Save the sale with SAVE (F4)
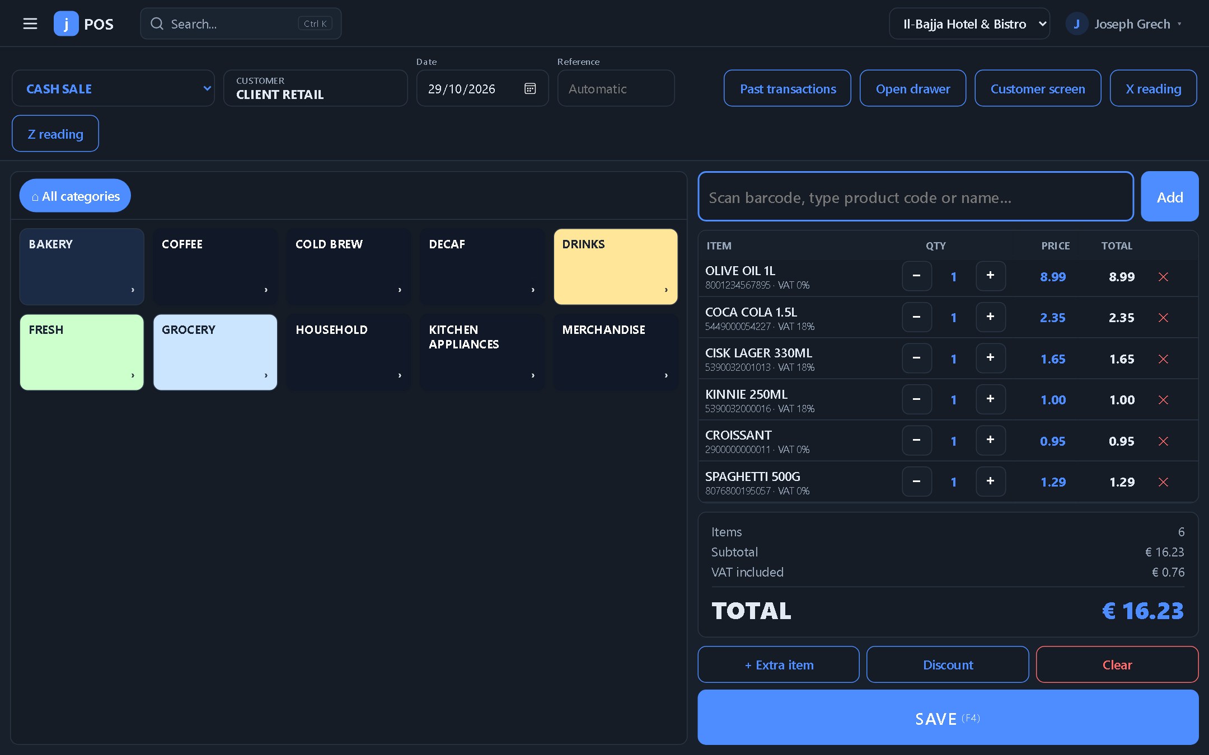The height and width of the screenshot is (755, 1209). pos(948,718)
